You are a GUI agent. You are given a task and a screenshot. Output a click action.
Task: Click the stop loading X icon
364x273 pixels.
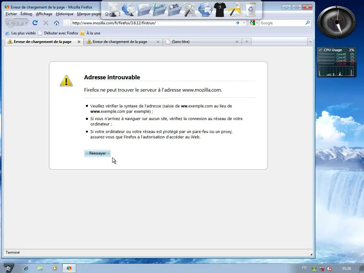point(46,23)
